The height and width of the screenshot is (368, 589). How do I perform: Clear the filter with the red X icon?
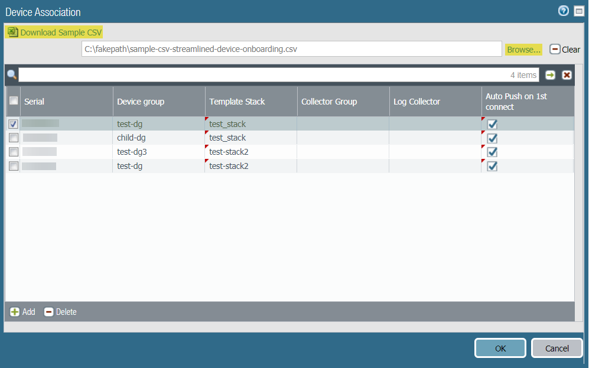click(567, 75)
